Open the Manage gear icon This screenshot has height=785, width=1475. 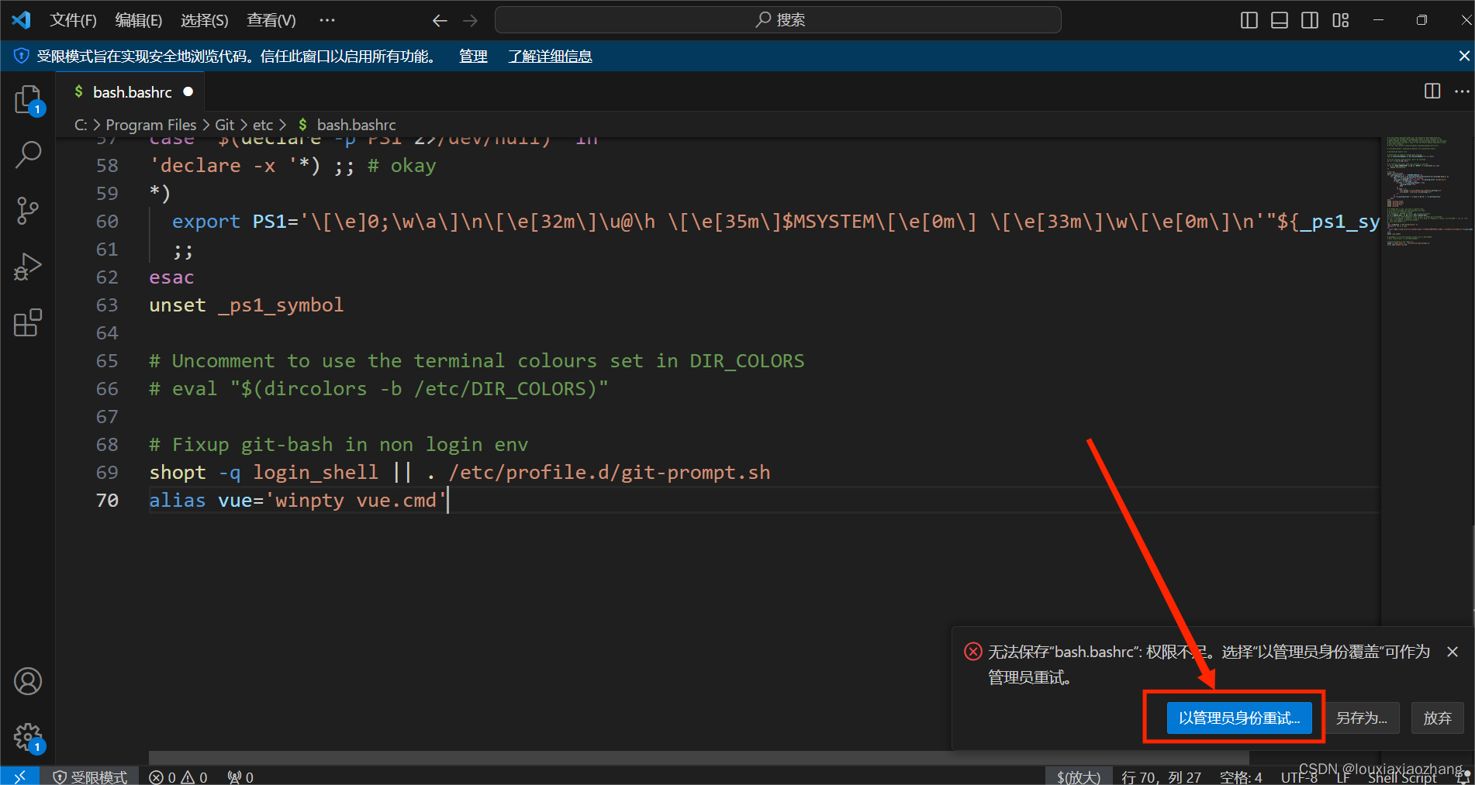tap(28, 737)
